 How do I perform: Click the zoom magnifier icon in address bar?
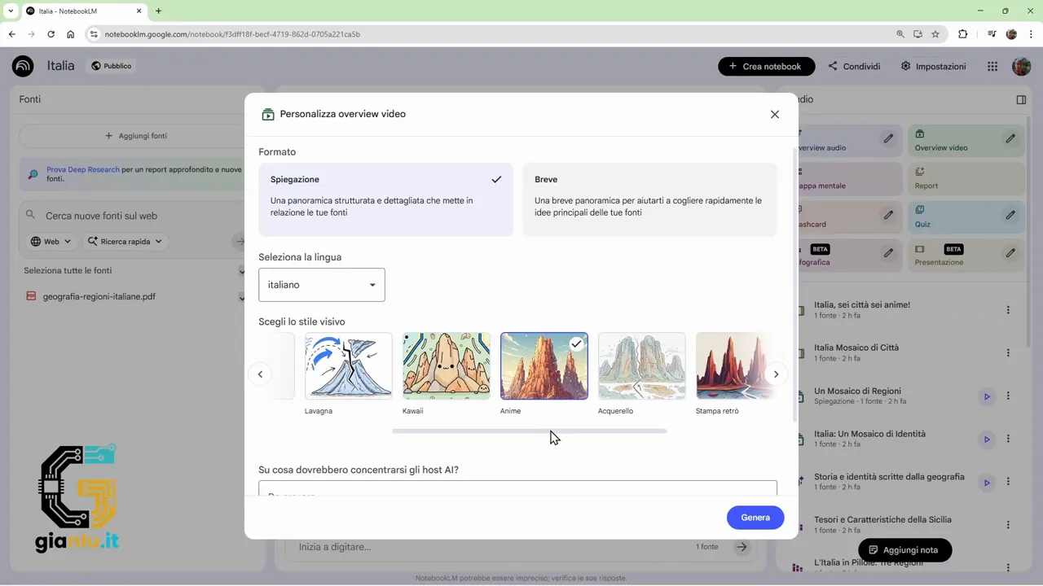900,34
